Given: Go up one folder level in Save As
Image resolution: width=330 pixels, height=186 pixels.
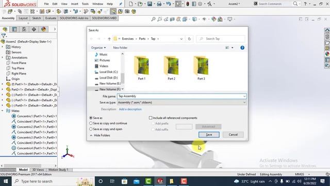Looking at the screenshot, I should pos(109,39).
